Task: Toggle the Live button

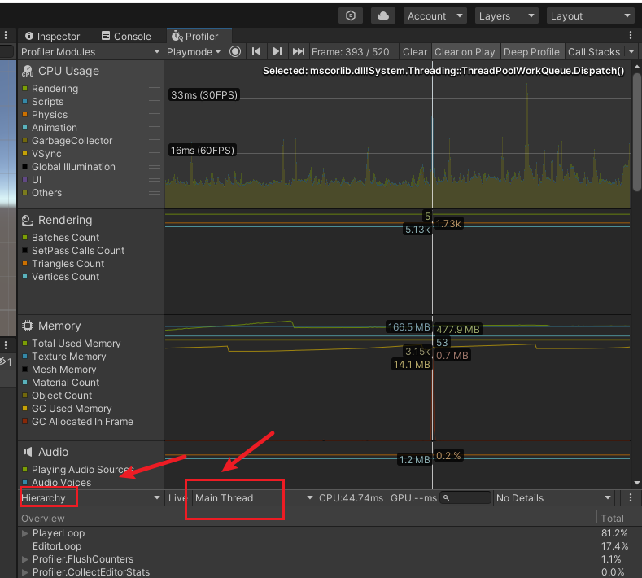Action: pyautogui.click(x=177, y=497)
